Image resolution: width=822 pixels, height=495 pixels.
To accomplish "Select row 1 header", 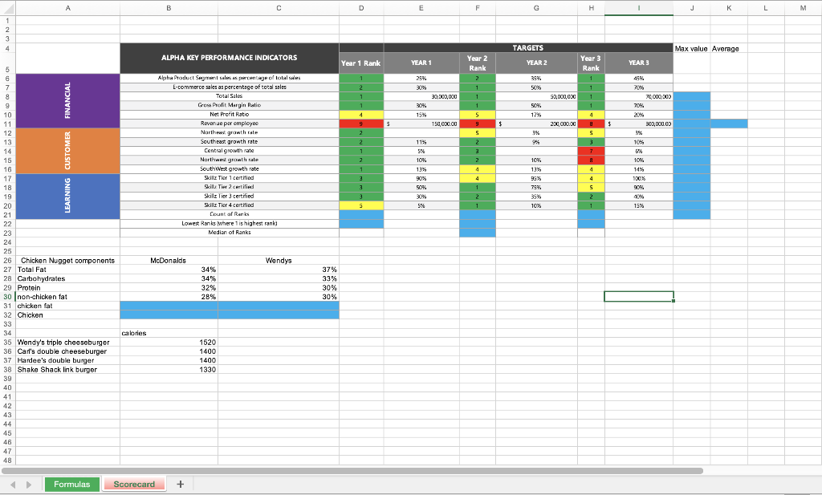I will coord(6,17).
